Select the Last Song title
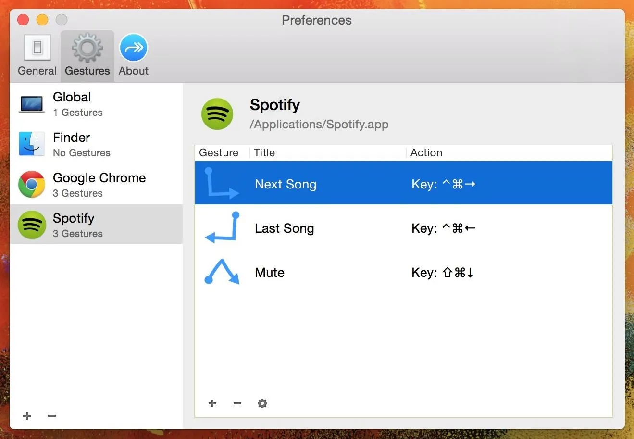Screen dimensions: 634x439 (284, 228)
